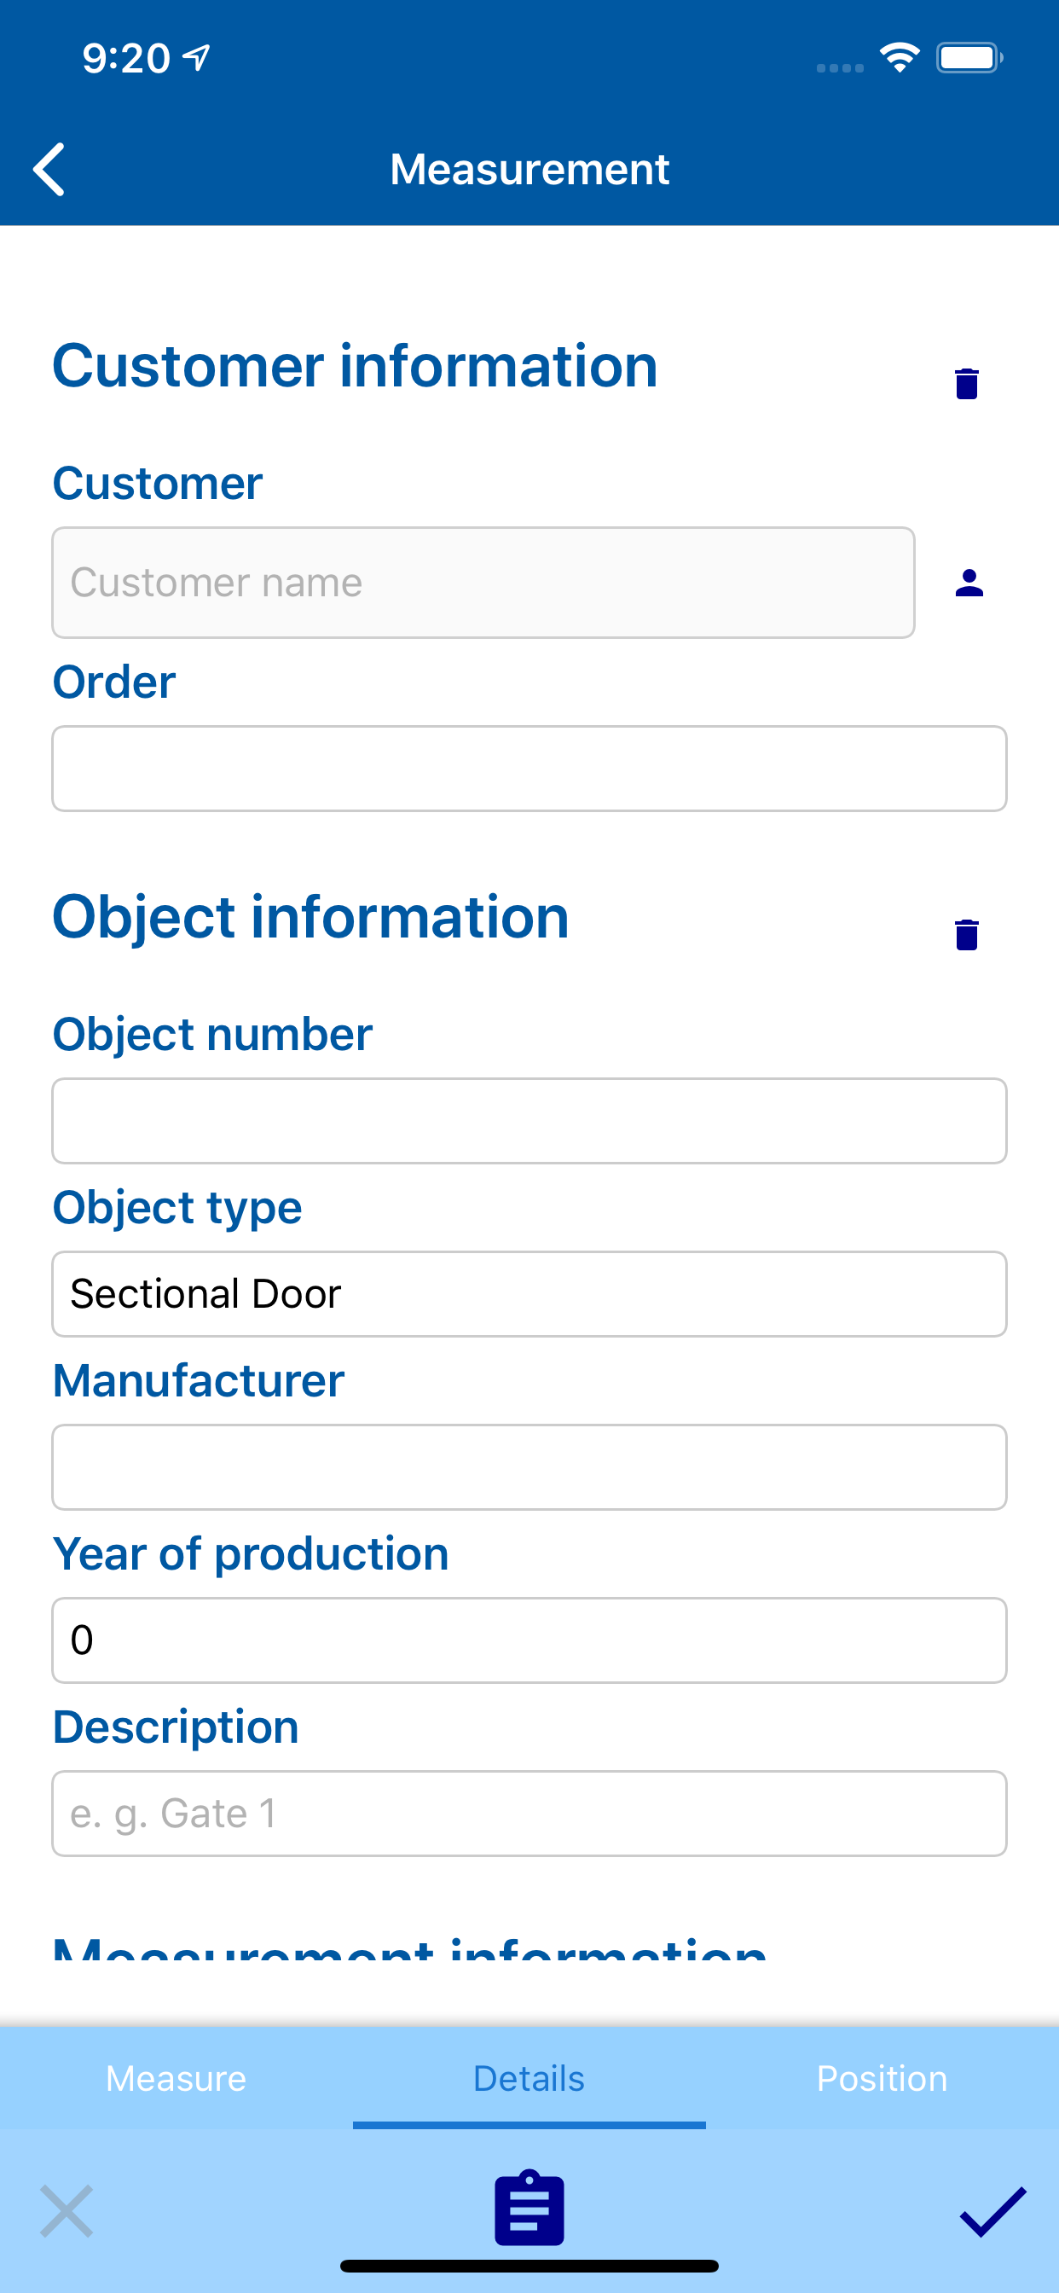The height and width of the screenshot is (2293, 1059).
Task: Tap the battery status icon
Action: pos(970,59)
